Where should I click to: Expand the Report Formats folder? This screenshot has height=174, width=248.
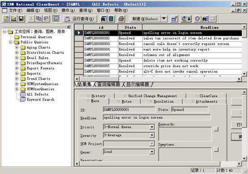[x=17, y=68]
